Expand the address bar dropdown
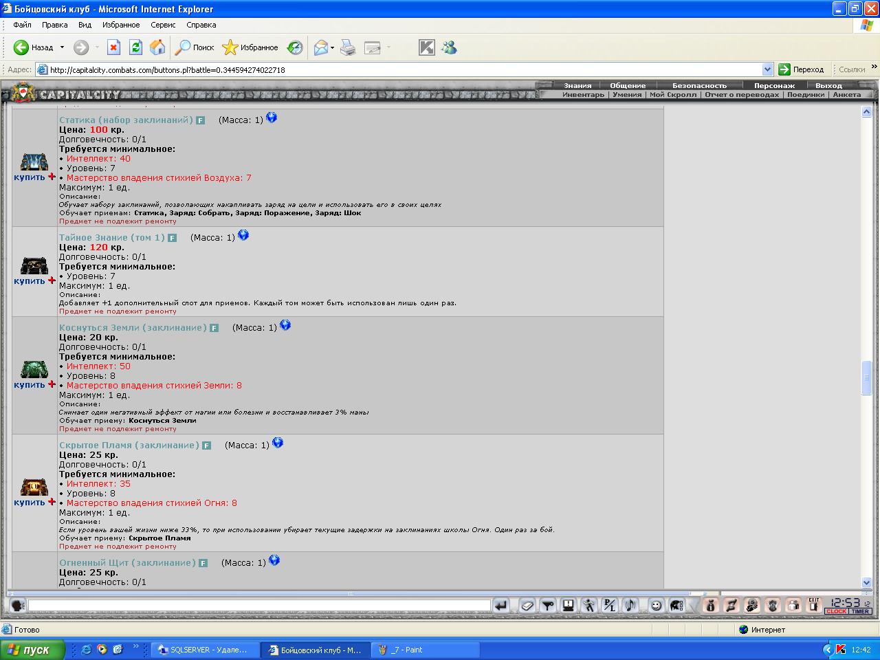This screenshot has width=880, height=660. pos(768,69)
